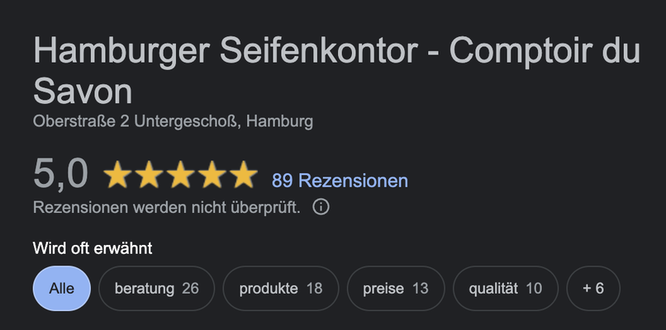Click the fifth yellow rating star
The image size is (666, 330).
244,174
